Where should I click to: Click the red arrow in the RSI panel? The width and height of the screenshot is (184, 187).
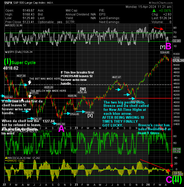(x=159, y=29)
